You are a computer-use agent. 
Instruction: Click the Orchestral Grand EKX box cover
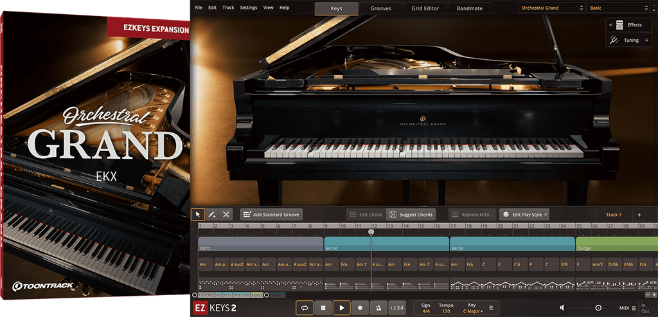96,156
